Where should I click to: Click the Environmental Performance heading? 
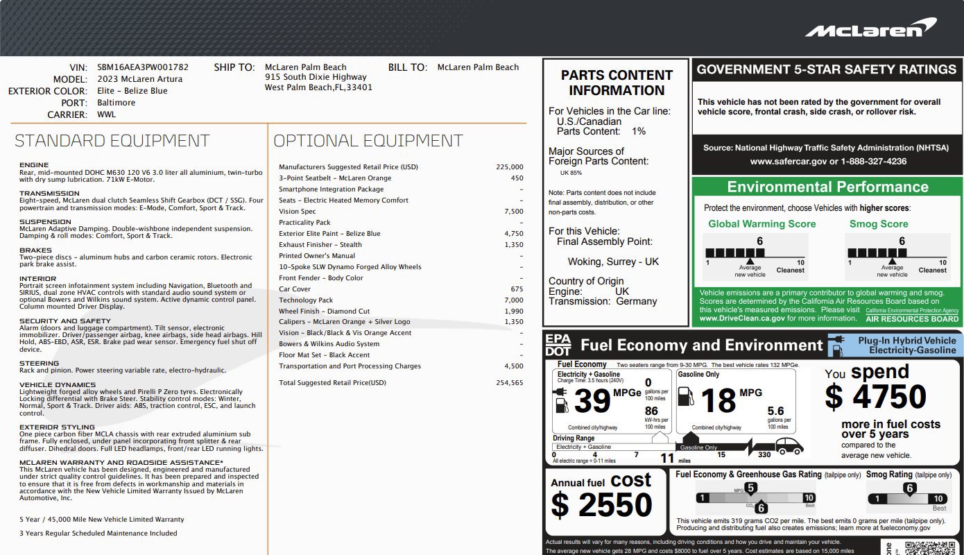pos(827,187)
